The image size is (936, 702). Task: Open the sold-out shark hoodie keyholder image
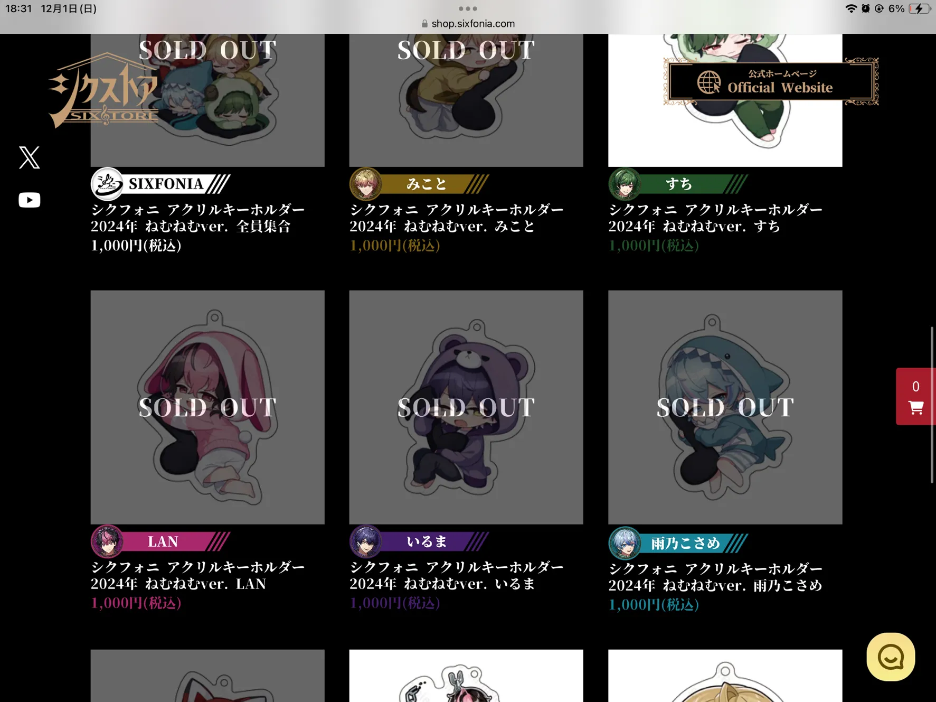[x=725, y=407]
